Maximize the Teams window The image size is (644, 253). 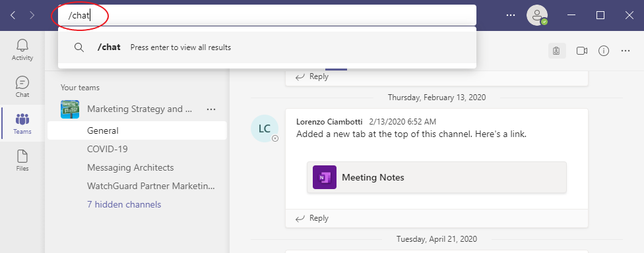click(600, 15)
